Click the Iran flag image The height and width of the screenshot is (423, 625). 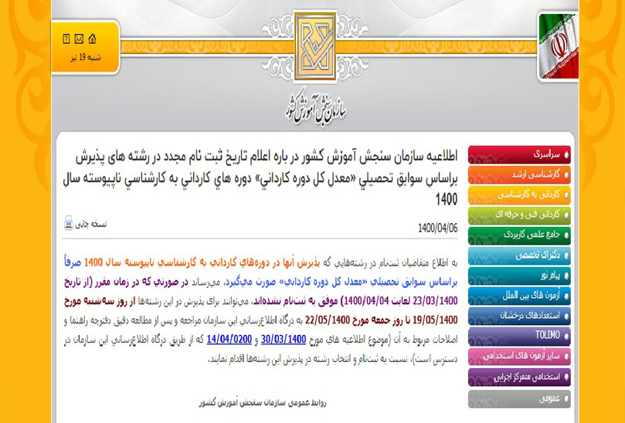[x=559, y=46]
